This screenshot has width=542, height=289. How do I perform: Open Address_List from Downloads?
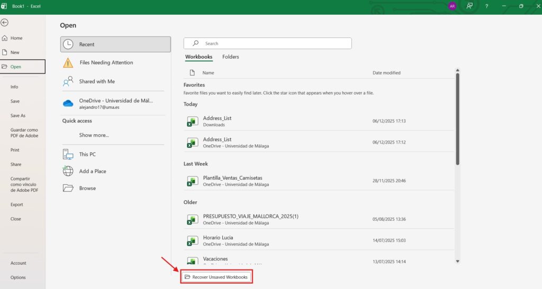pyautogui.click(x=318, y=121)
